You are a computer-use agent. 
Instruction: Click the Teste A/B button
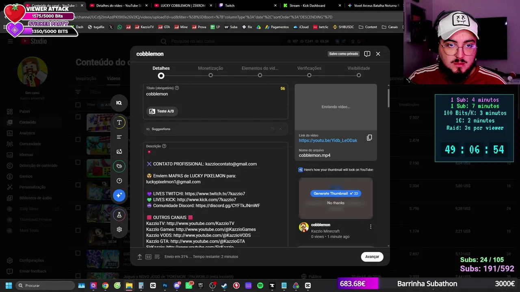click(x=162, y=111)
